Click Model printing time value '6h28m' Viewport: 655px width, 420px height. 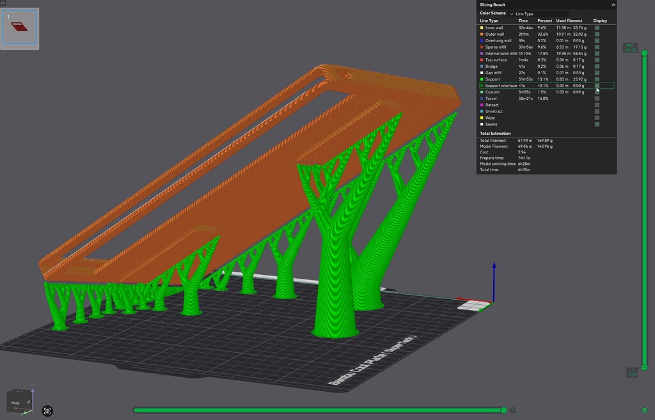click(524, 164)
